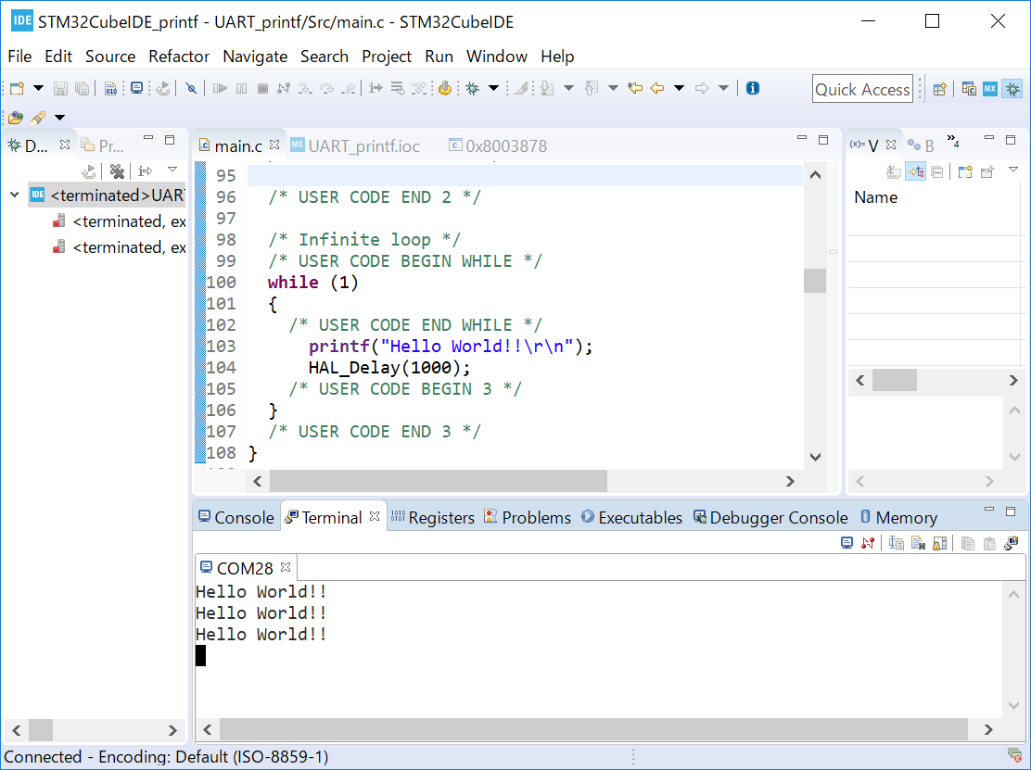Viewport: 1031px width, 770px height.
Task: Toggle Instruction Stepping Mode icon
Action: tap(375, 88)
